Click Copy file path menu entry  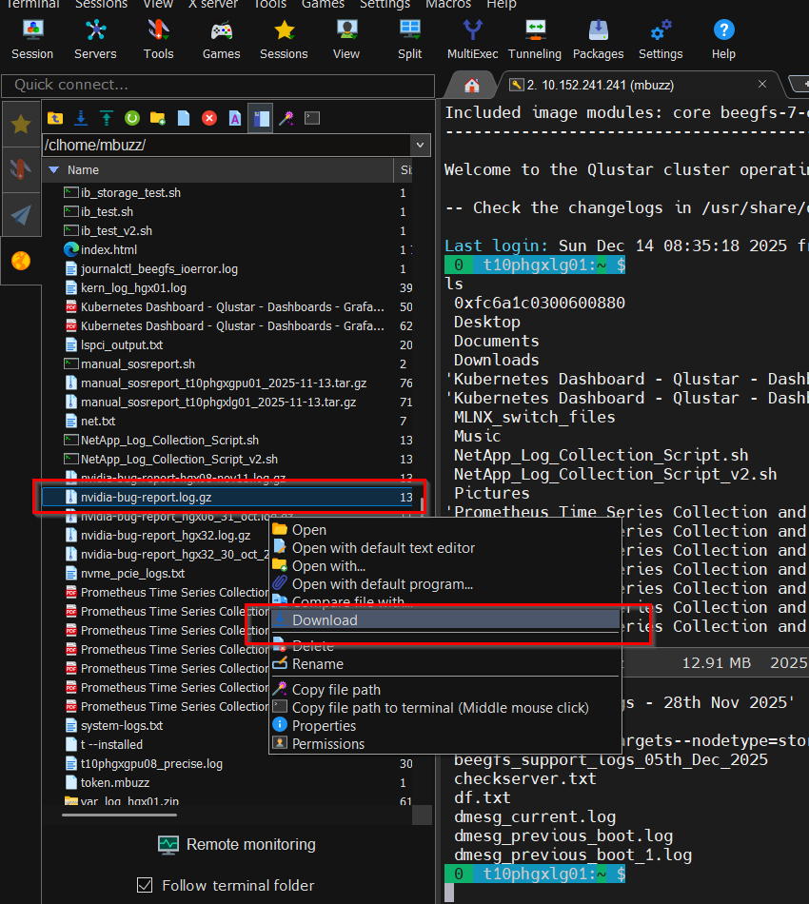pyautogui.click(x=336, y=690)
